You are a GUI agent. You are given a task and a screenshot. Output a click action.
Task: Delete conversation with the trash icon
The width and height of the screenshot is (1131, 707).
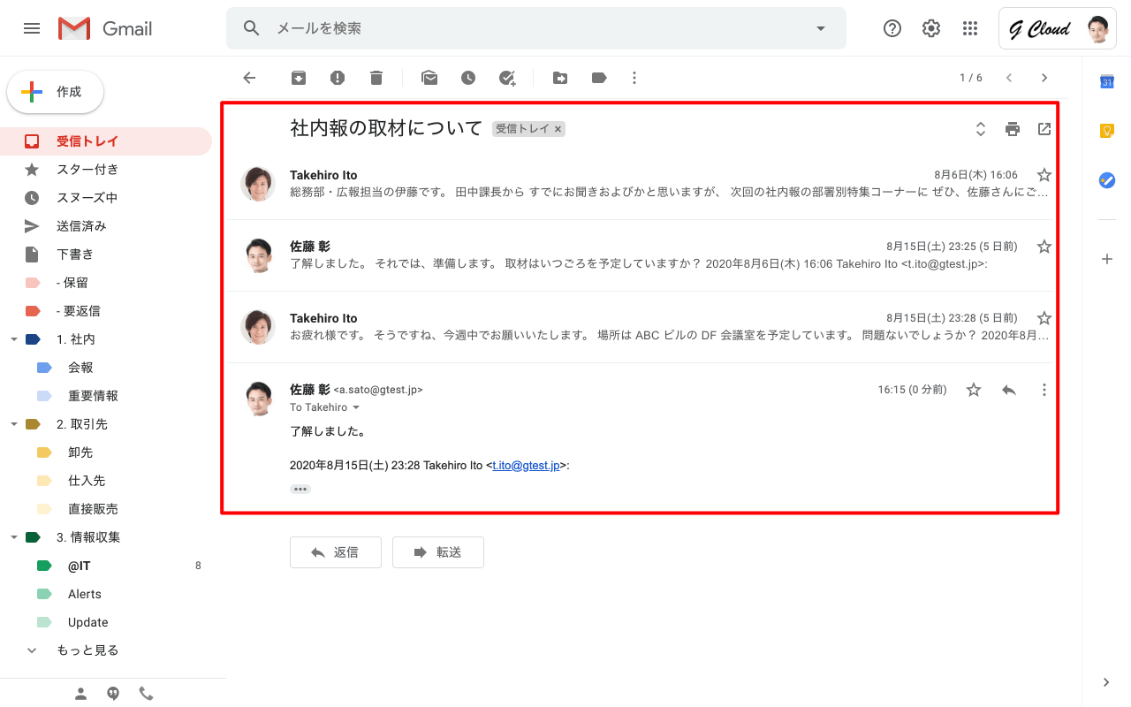click(x=376, y=78)
